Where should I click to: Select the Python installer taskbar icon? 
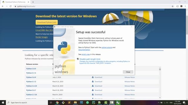118,102
